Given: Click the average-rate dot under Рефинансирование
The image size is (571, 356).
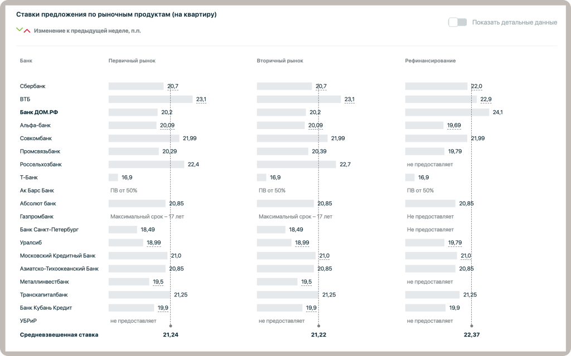Looking at the screenshot, I should [471, 325].
